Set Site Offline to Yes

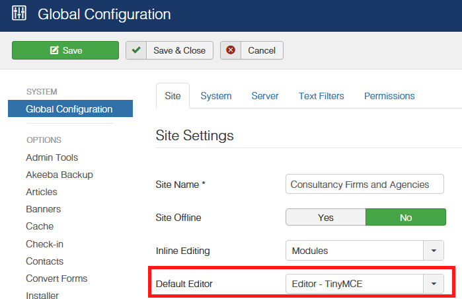(326, 218)
